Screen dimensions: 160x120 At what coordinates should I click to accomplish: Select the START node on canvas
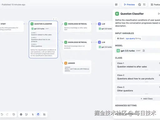pyautogui.click(x=12, y=27)
